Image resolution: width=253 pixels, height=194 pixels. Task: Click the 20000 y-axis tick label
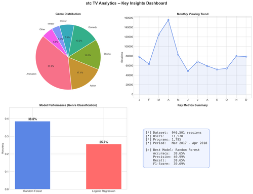click(x=130, y=85)
